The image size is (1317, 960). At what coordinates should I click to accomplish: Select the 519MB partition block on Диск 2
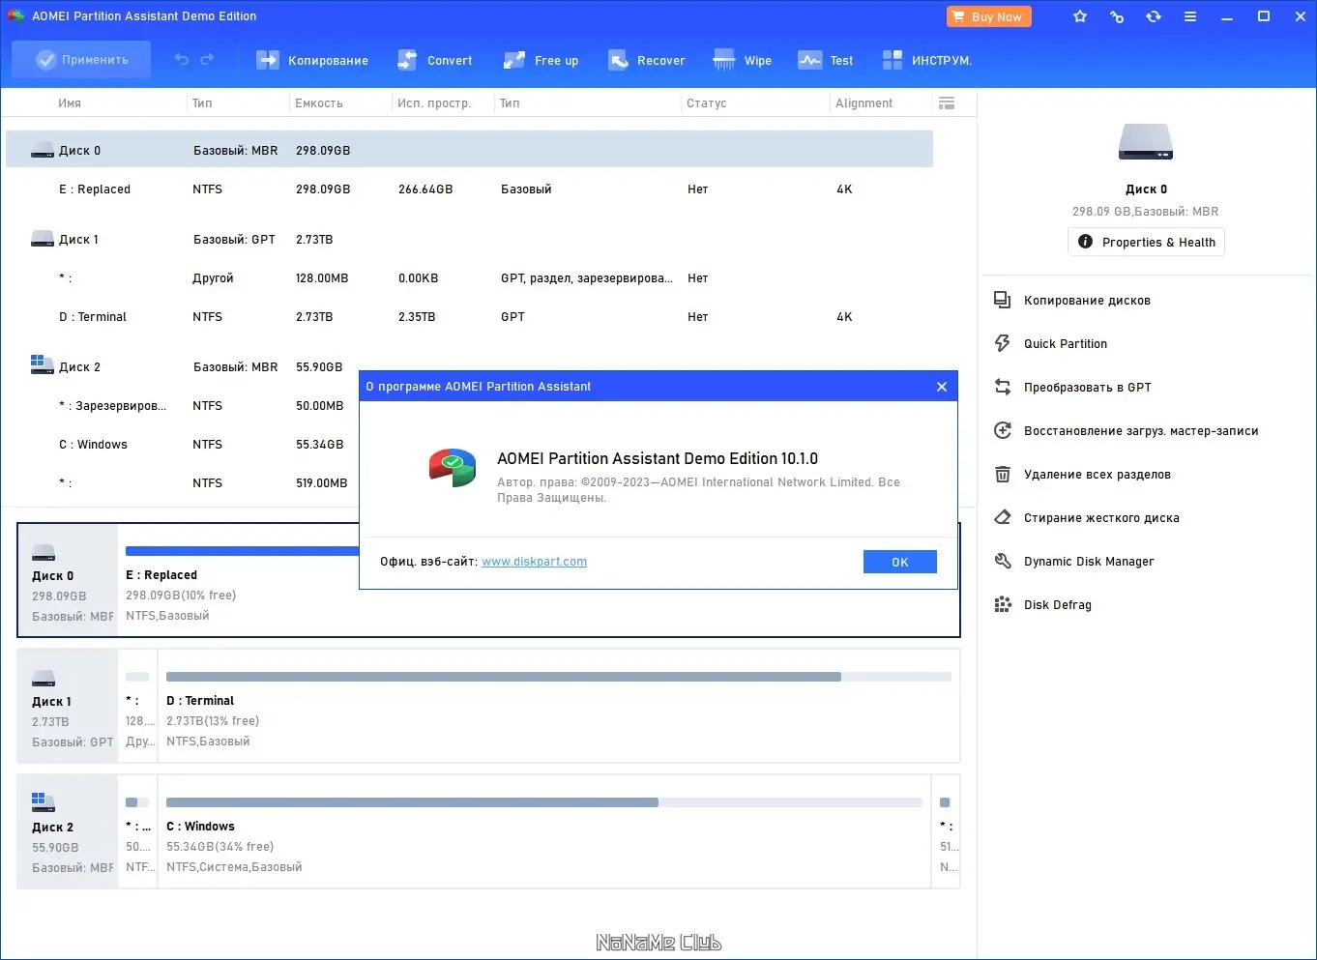pos(946,831)
